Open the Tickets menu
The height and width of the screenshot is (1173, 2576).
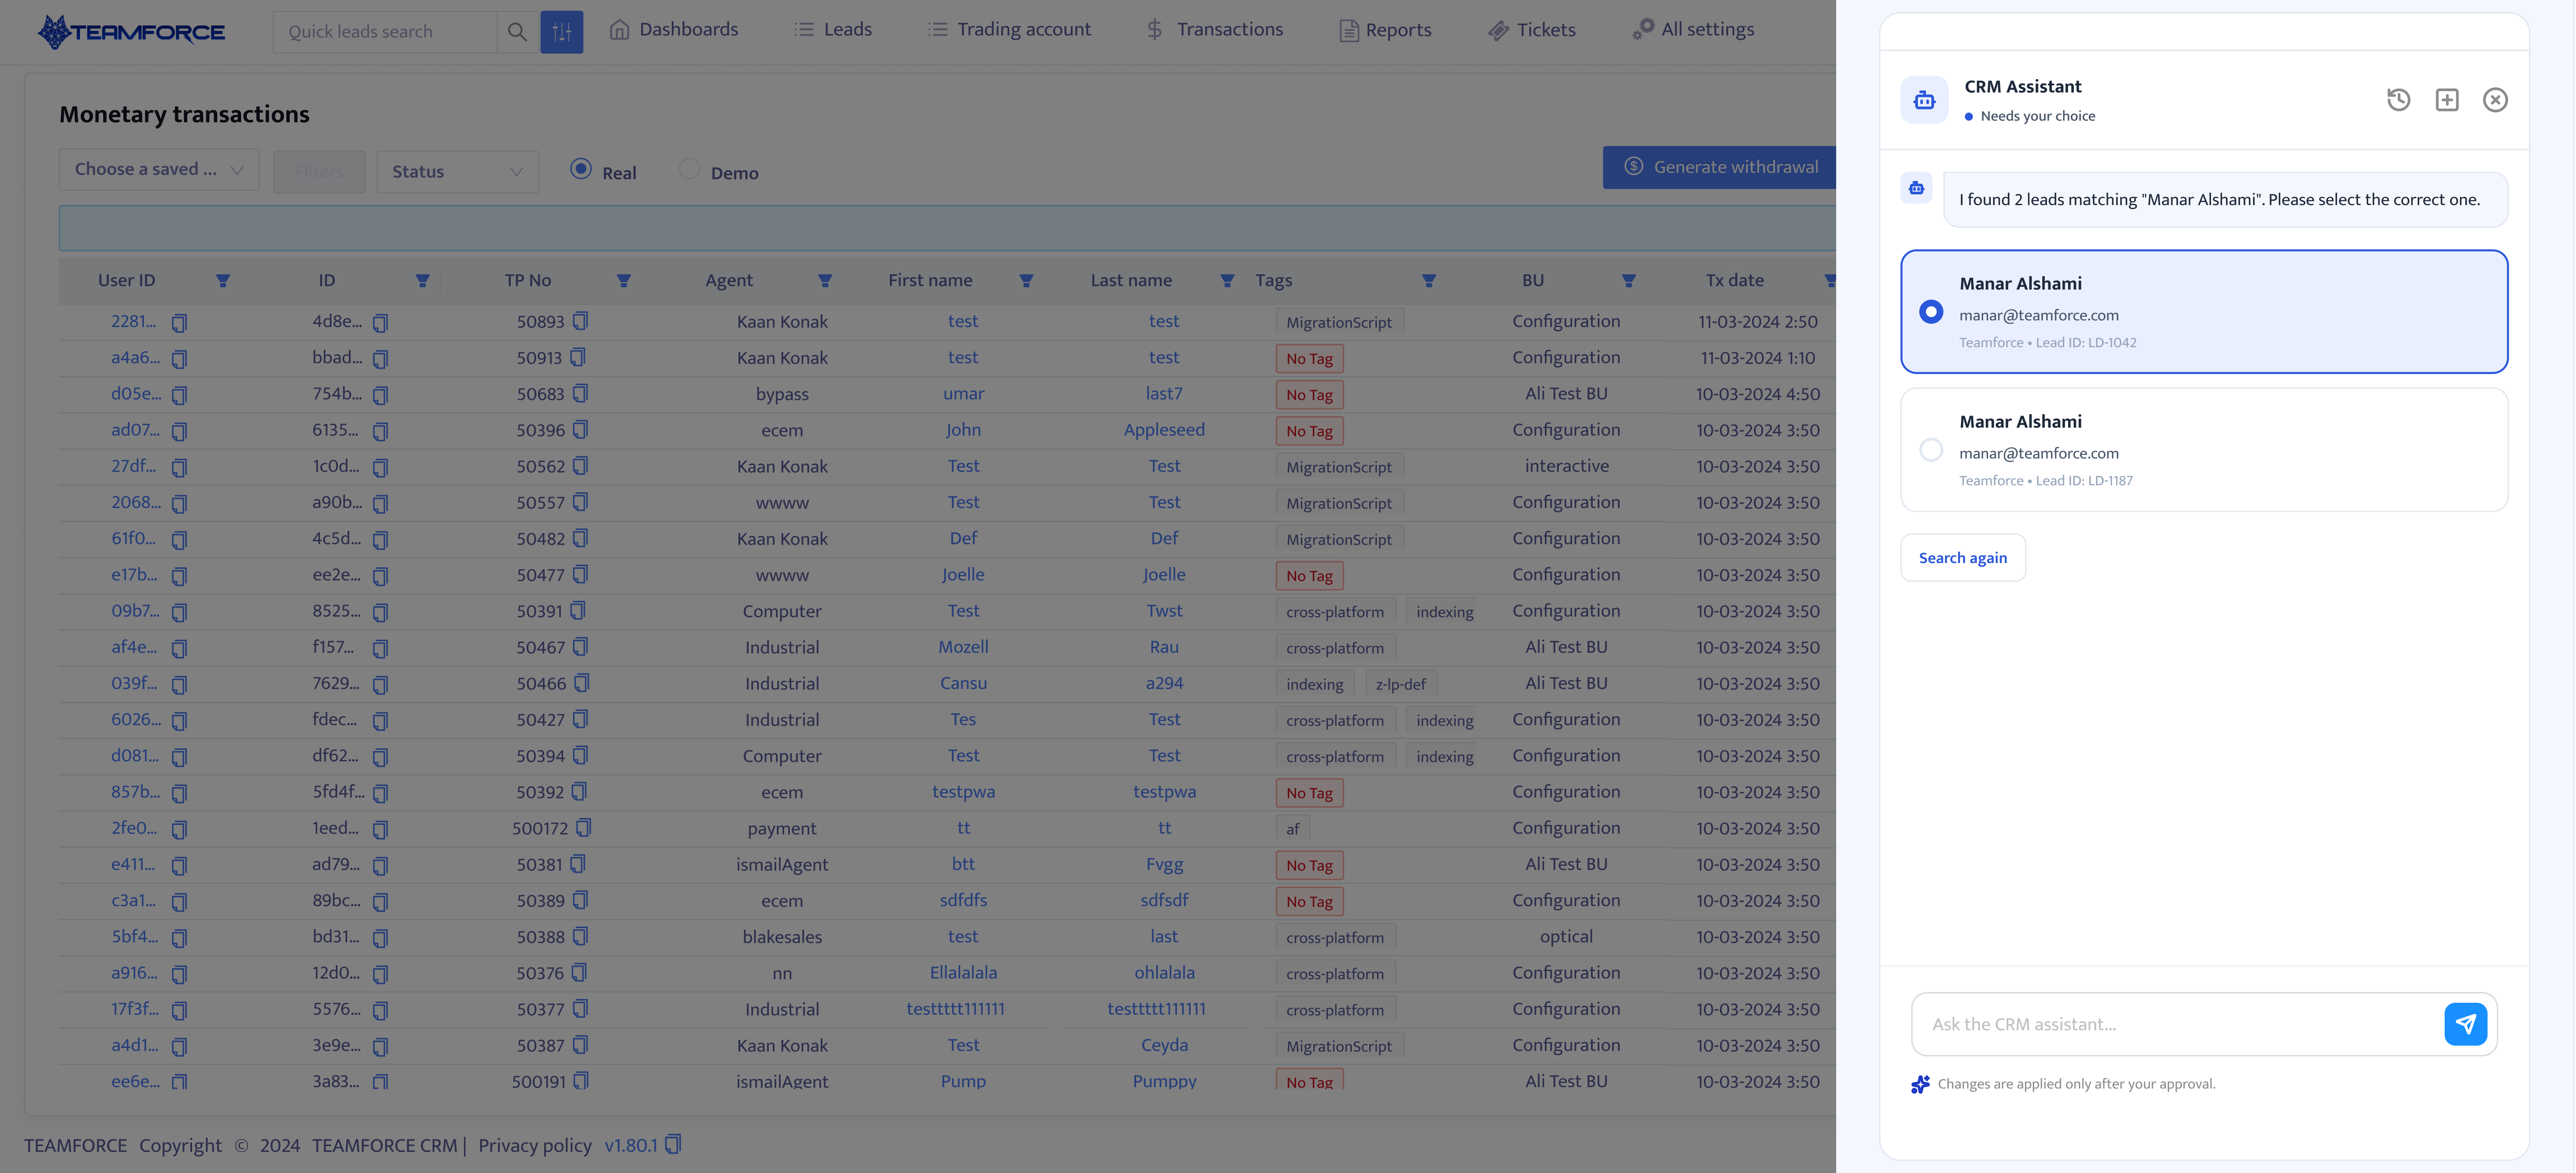1532,30
